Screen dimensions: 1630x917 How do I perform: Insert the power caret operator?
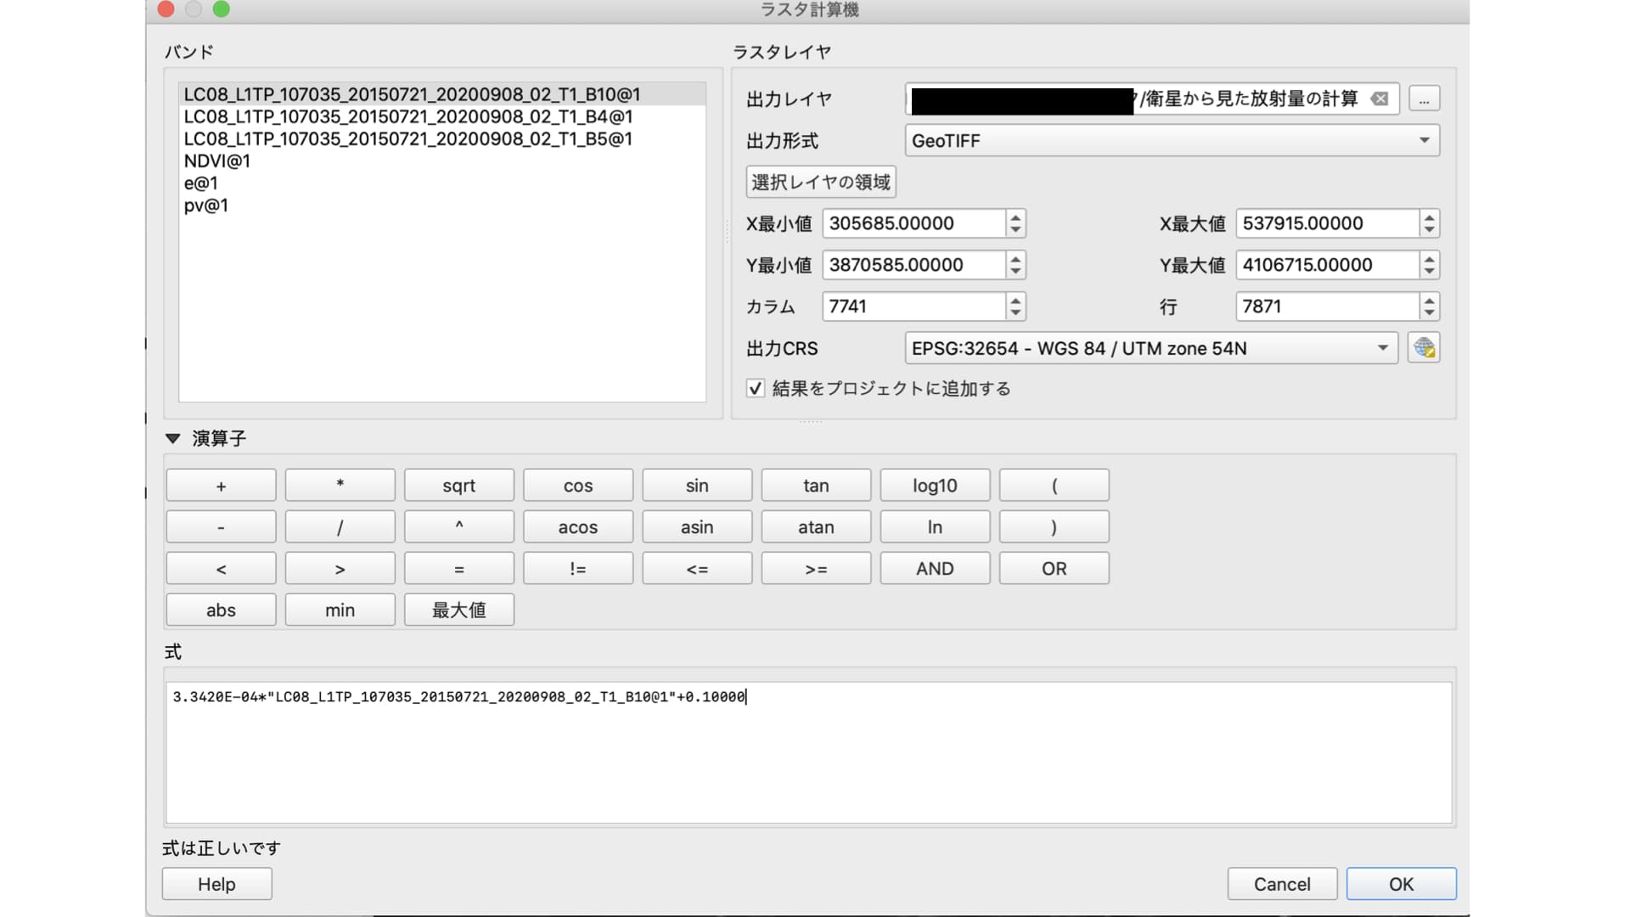(x=459, y=527)
